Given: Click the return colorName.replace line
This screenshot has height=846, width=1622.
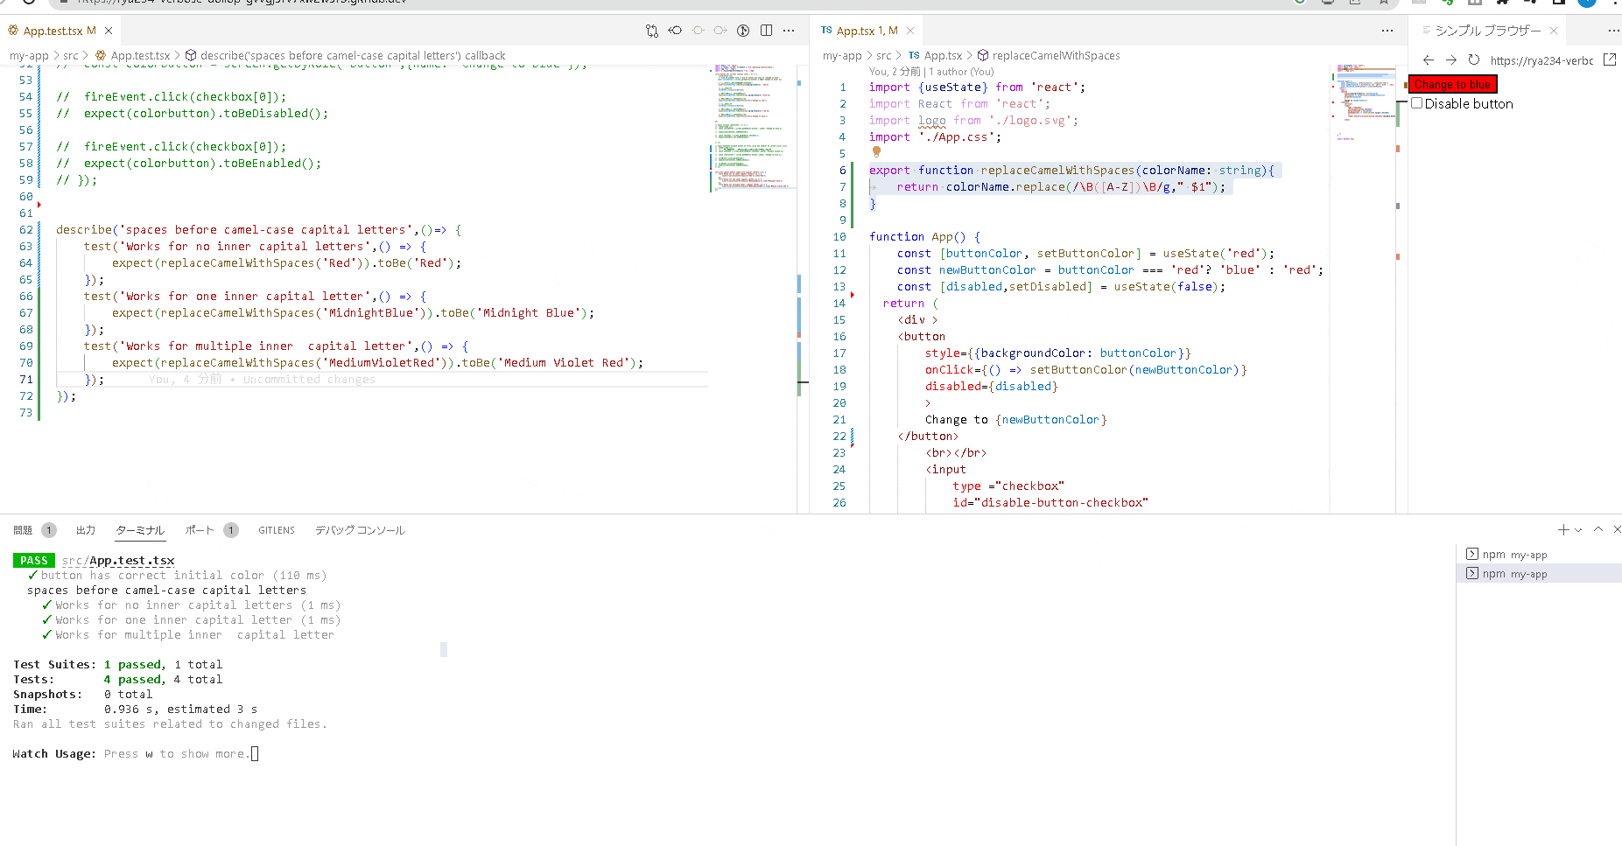Looking at the screenshot, I should click(x=1061, y=187).
